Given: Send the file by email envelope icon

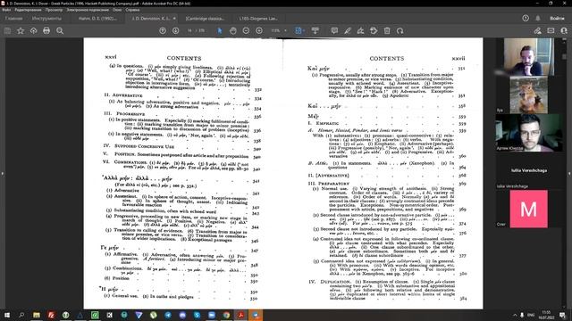Looking at the screenshot, I should (551, 31).
